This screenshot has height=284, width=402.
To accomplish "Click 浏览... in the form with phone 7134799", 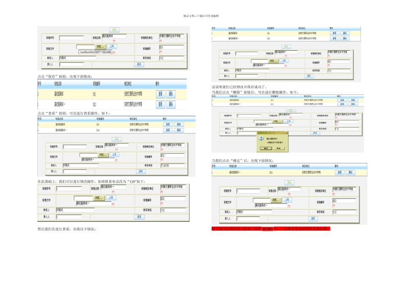I will (103, 155).
